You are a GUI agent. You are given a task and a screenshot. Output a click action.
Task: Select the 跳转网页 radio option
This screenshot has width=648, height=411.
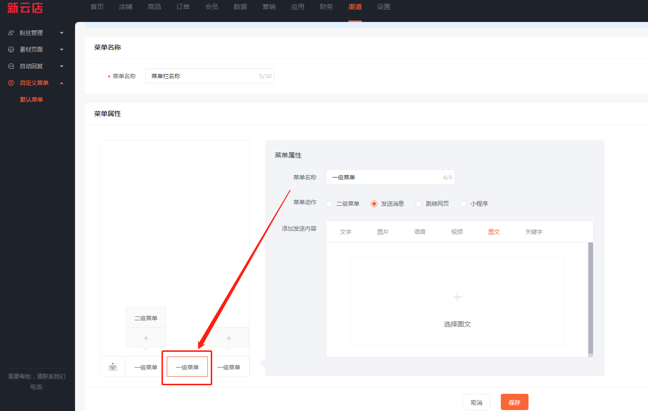[419, 204]
